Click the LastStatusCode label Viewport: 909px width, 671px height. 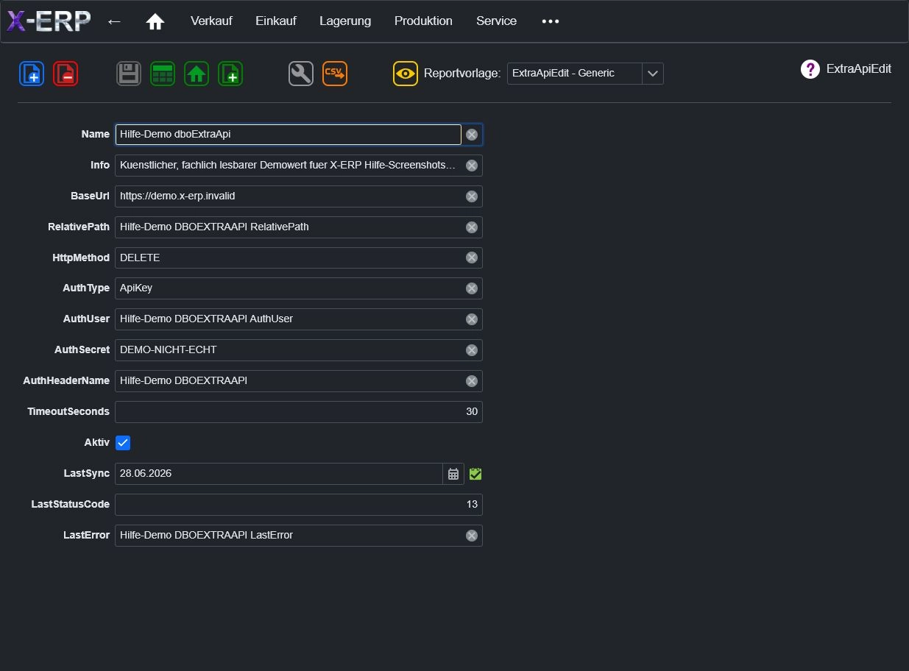point(70,505)
